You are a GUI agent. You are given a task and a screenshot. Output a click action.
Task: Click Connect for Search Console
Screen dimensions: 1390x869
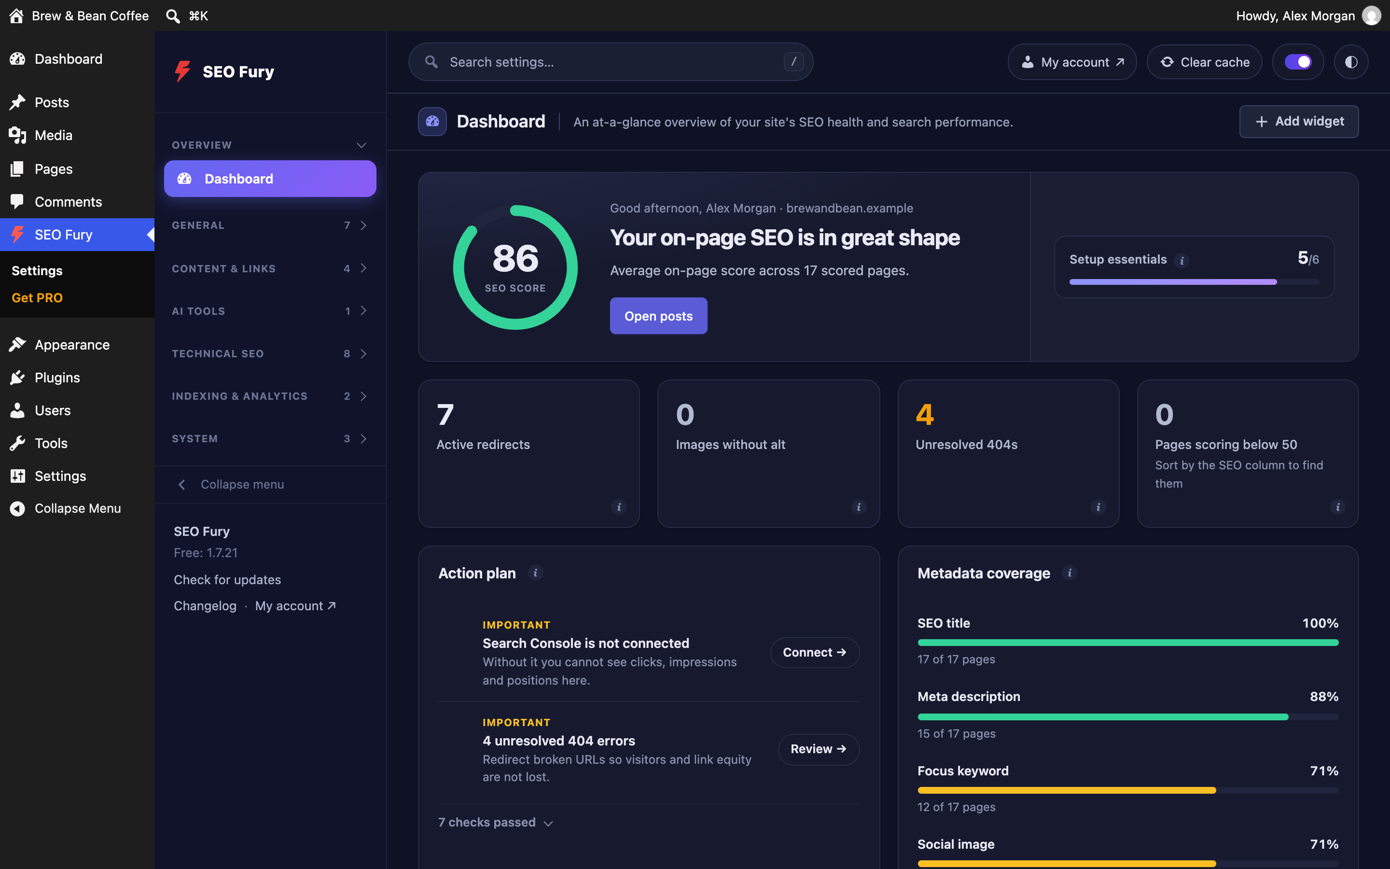tap(815, 652)
